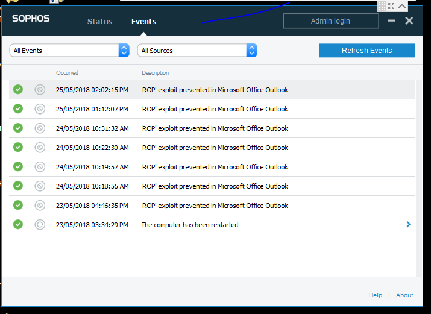Click the events list vertical scrollbar
The image size is (431, 314).
419,178
